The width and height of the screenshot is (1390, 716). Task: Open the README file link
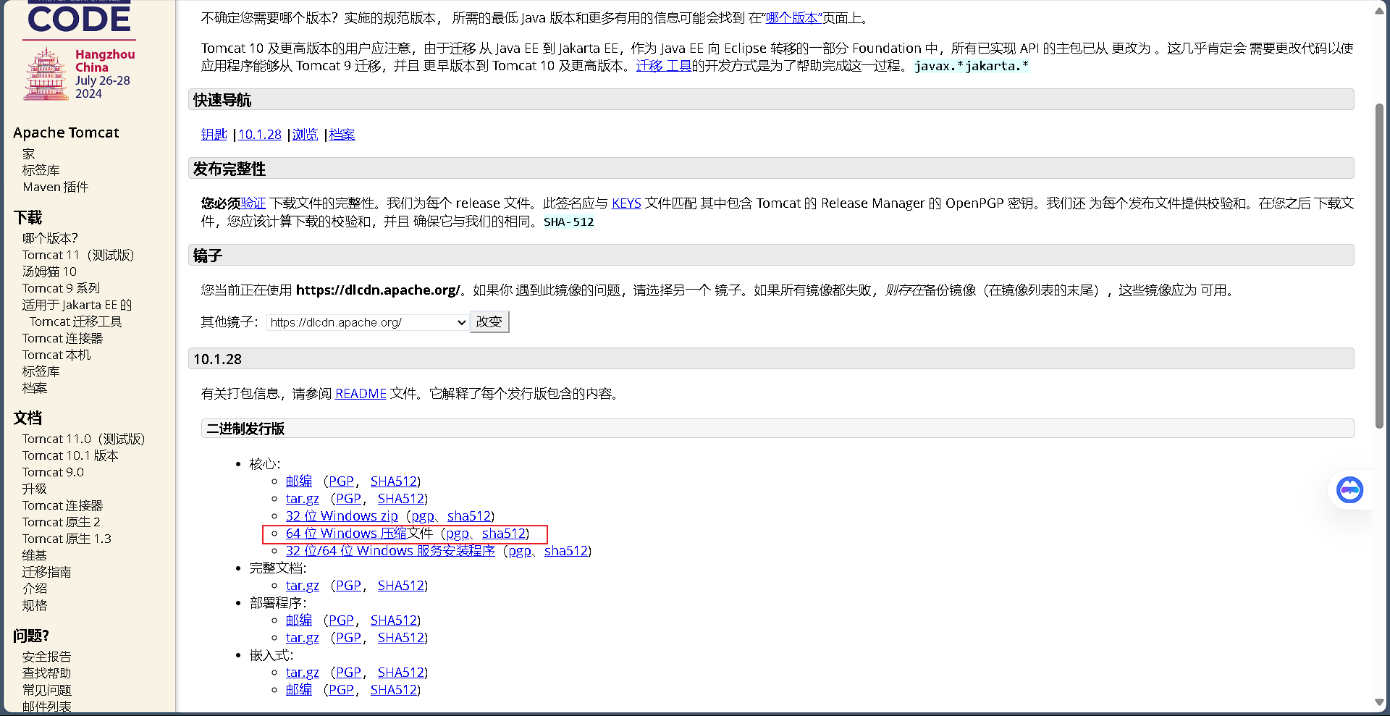click(x=361, y=394)
